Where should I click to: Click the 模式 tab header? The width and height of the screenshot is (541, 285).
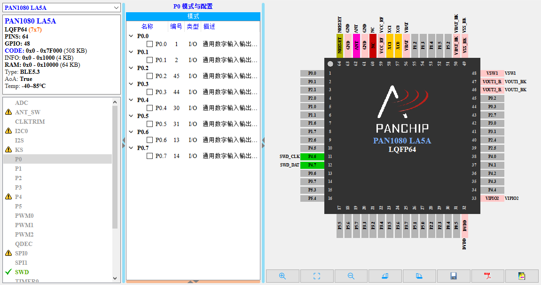click(x=193, y=16)
